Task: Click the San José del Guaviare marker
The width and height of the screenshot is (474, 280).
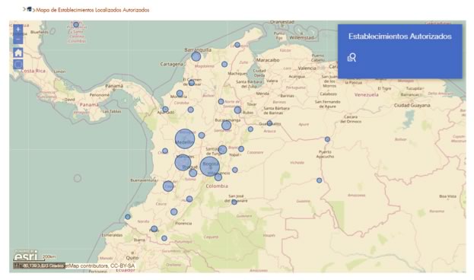Action: [234, 202]
